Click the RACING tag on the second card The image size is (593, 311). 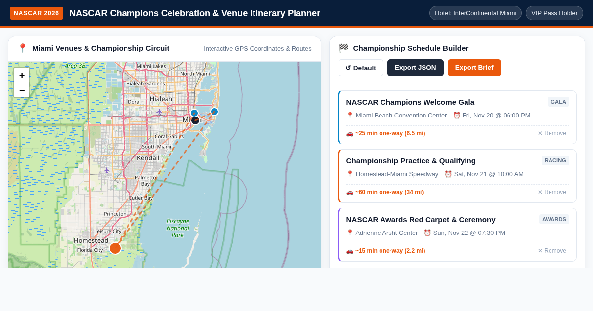click(555, 160)
